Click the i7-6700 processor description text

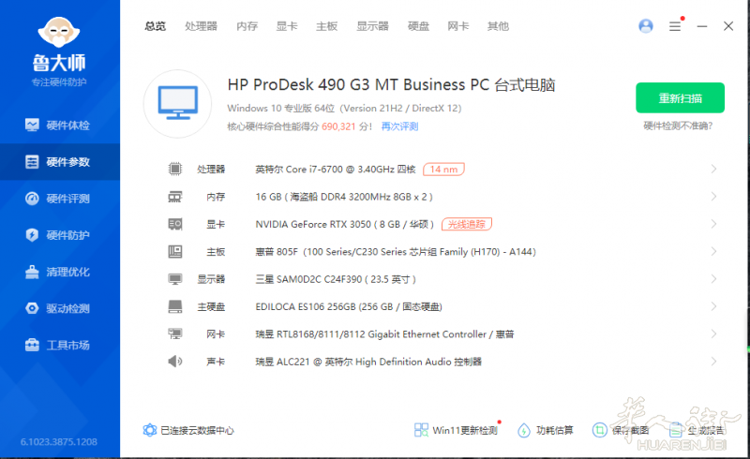tap(336, 170)
